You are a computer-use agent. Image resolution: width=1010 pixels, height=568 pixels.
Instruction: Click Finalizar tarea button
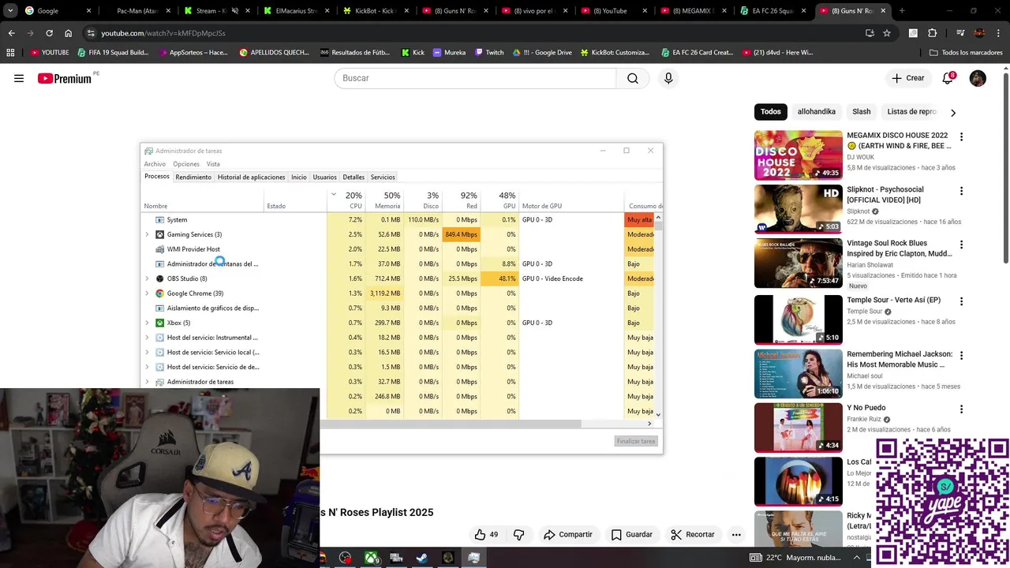click(x=636, y=441)
